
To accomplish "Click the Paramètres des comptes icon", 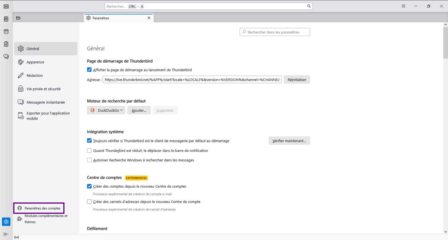I will click(19, 208).
